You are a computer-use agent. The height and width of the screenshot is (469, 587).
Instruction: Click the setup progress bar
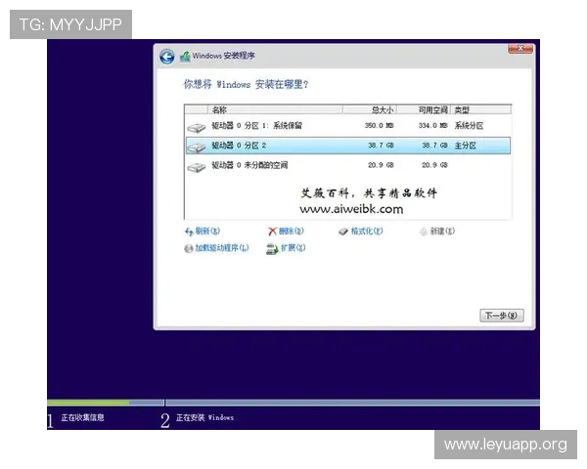click(293, 403)
